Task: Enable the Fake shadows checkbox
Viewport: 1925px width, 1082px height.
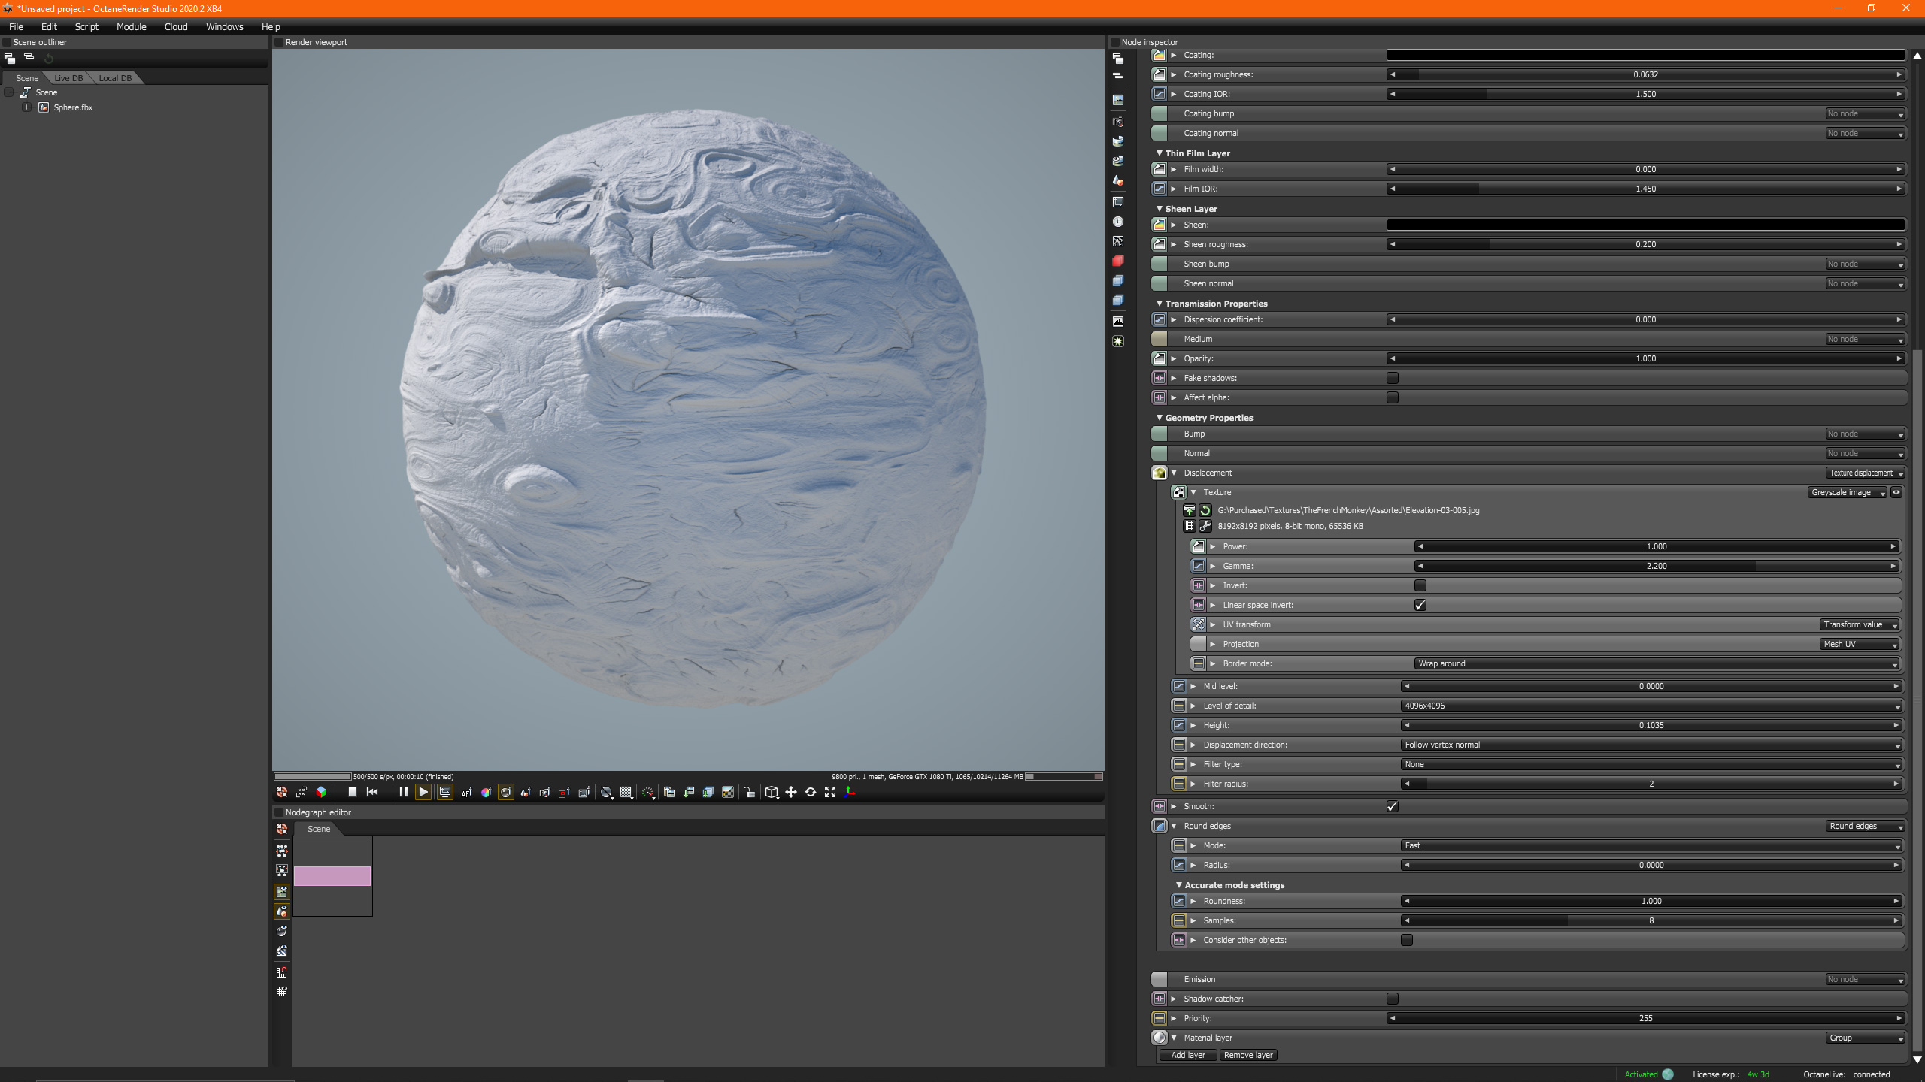Action: (x=1393, y=378)
